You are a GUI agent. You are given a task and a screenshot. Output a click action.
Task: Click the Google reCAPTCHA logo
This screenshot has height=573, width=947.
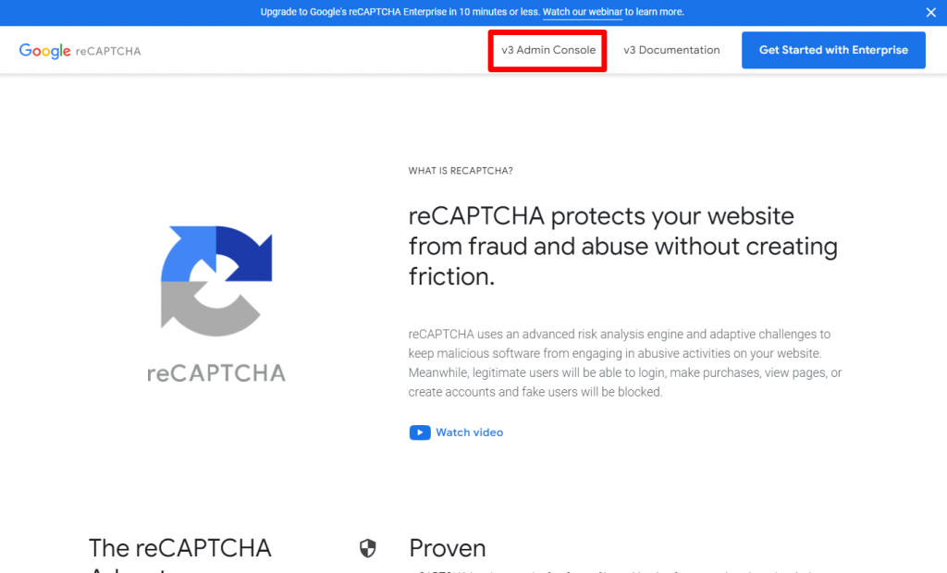click(80, 51)
